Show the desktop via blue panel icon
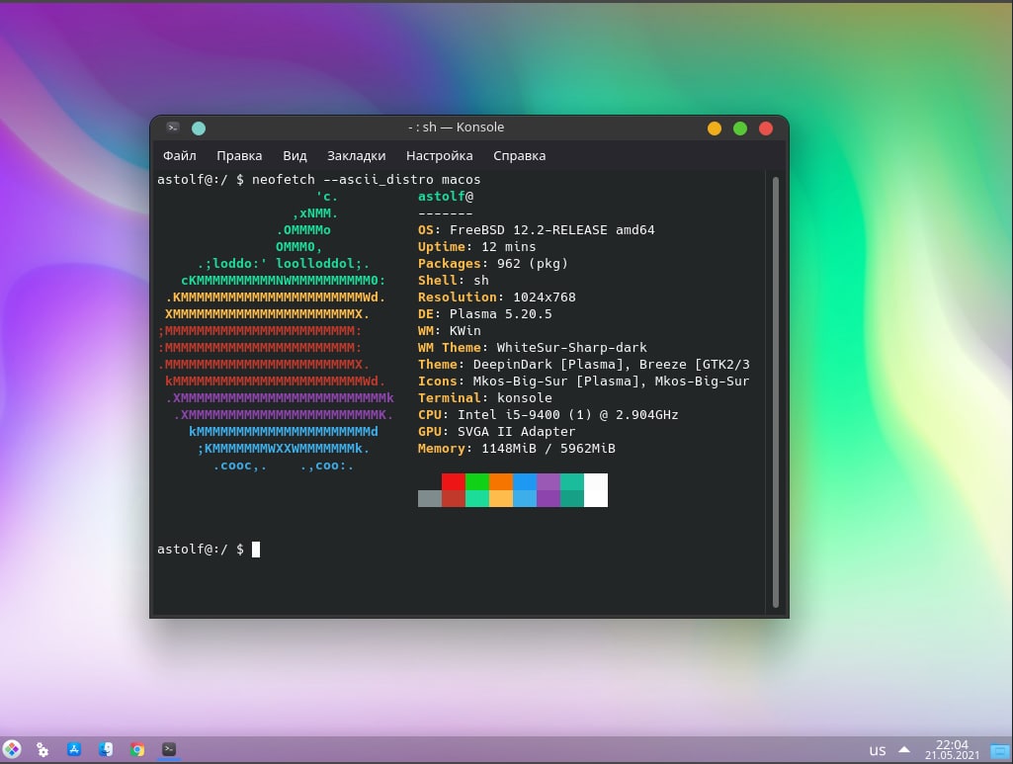 pyautogui.click(x=999, y=750)
